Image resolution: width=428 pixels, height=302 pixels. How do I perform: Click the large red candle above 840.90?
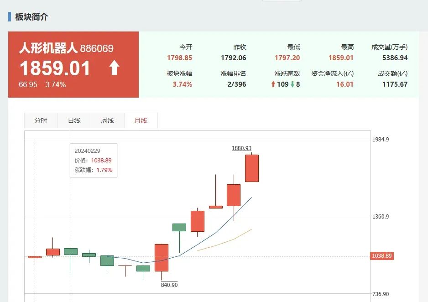tap(162, 258)
